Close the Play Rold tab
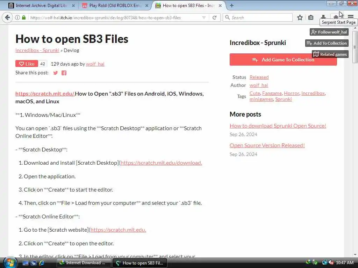The image size is (358, 268). (147, 6)
